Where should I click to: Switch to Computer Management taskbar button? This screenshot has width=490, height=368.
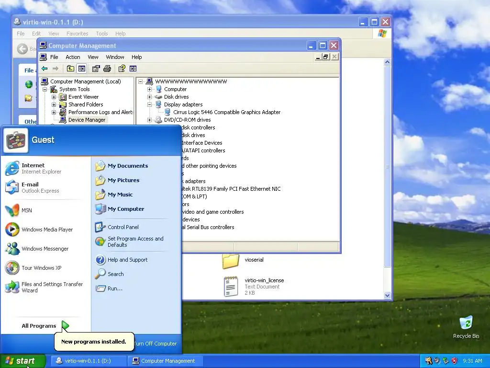tap(165, 361)
